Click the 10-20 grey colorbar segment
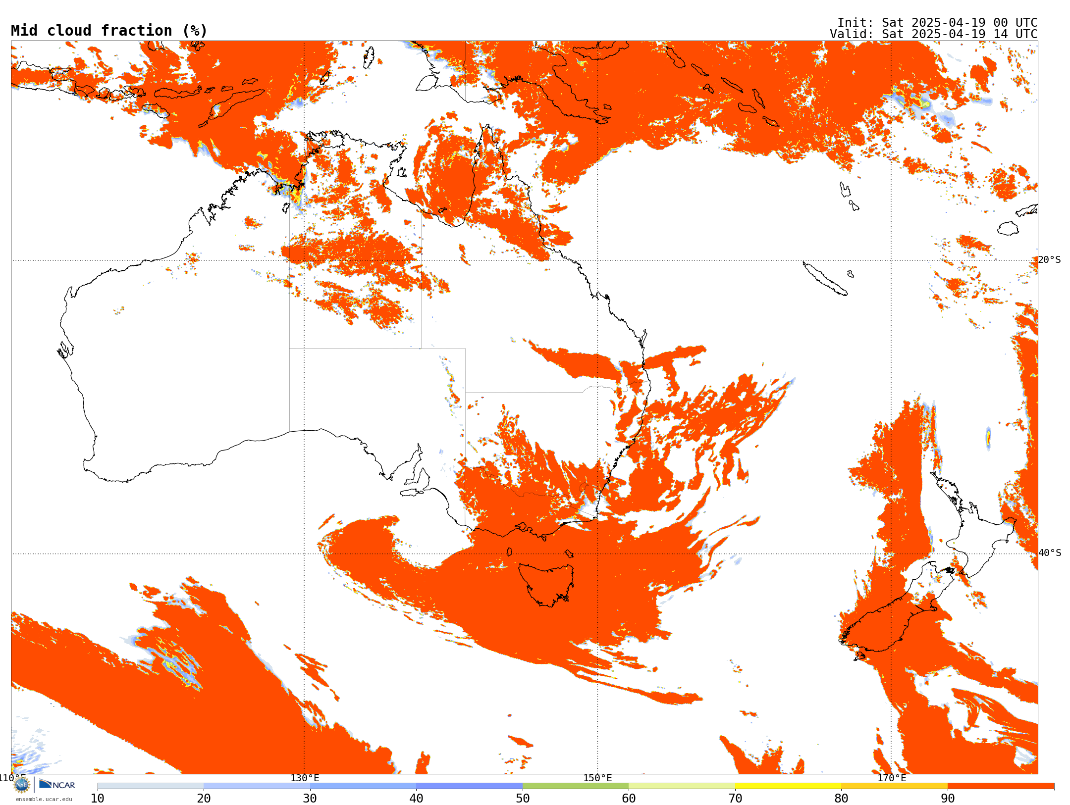1070x805 pixels. (151, 786)
